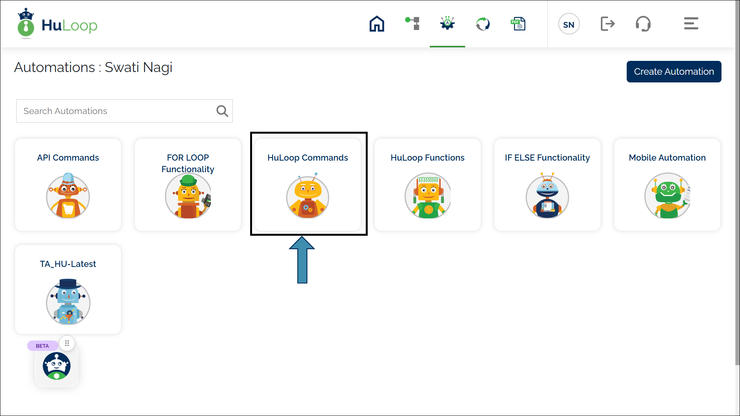Switch to the active Automations tab
The height and width of the screenshot is (416, 740).
tap(447, 23)
